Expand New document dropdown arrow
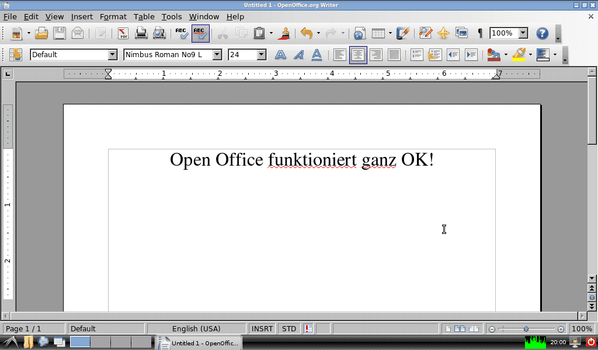 (x=29, y=33)
